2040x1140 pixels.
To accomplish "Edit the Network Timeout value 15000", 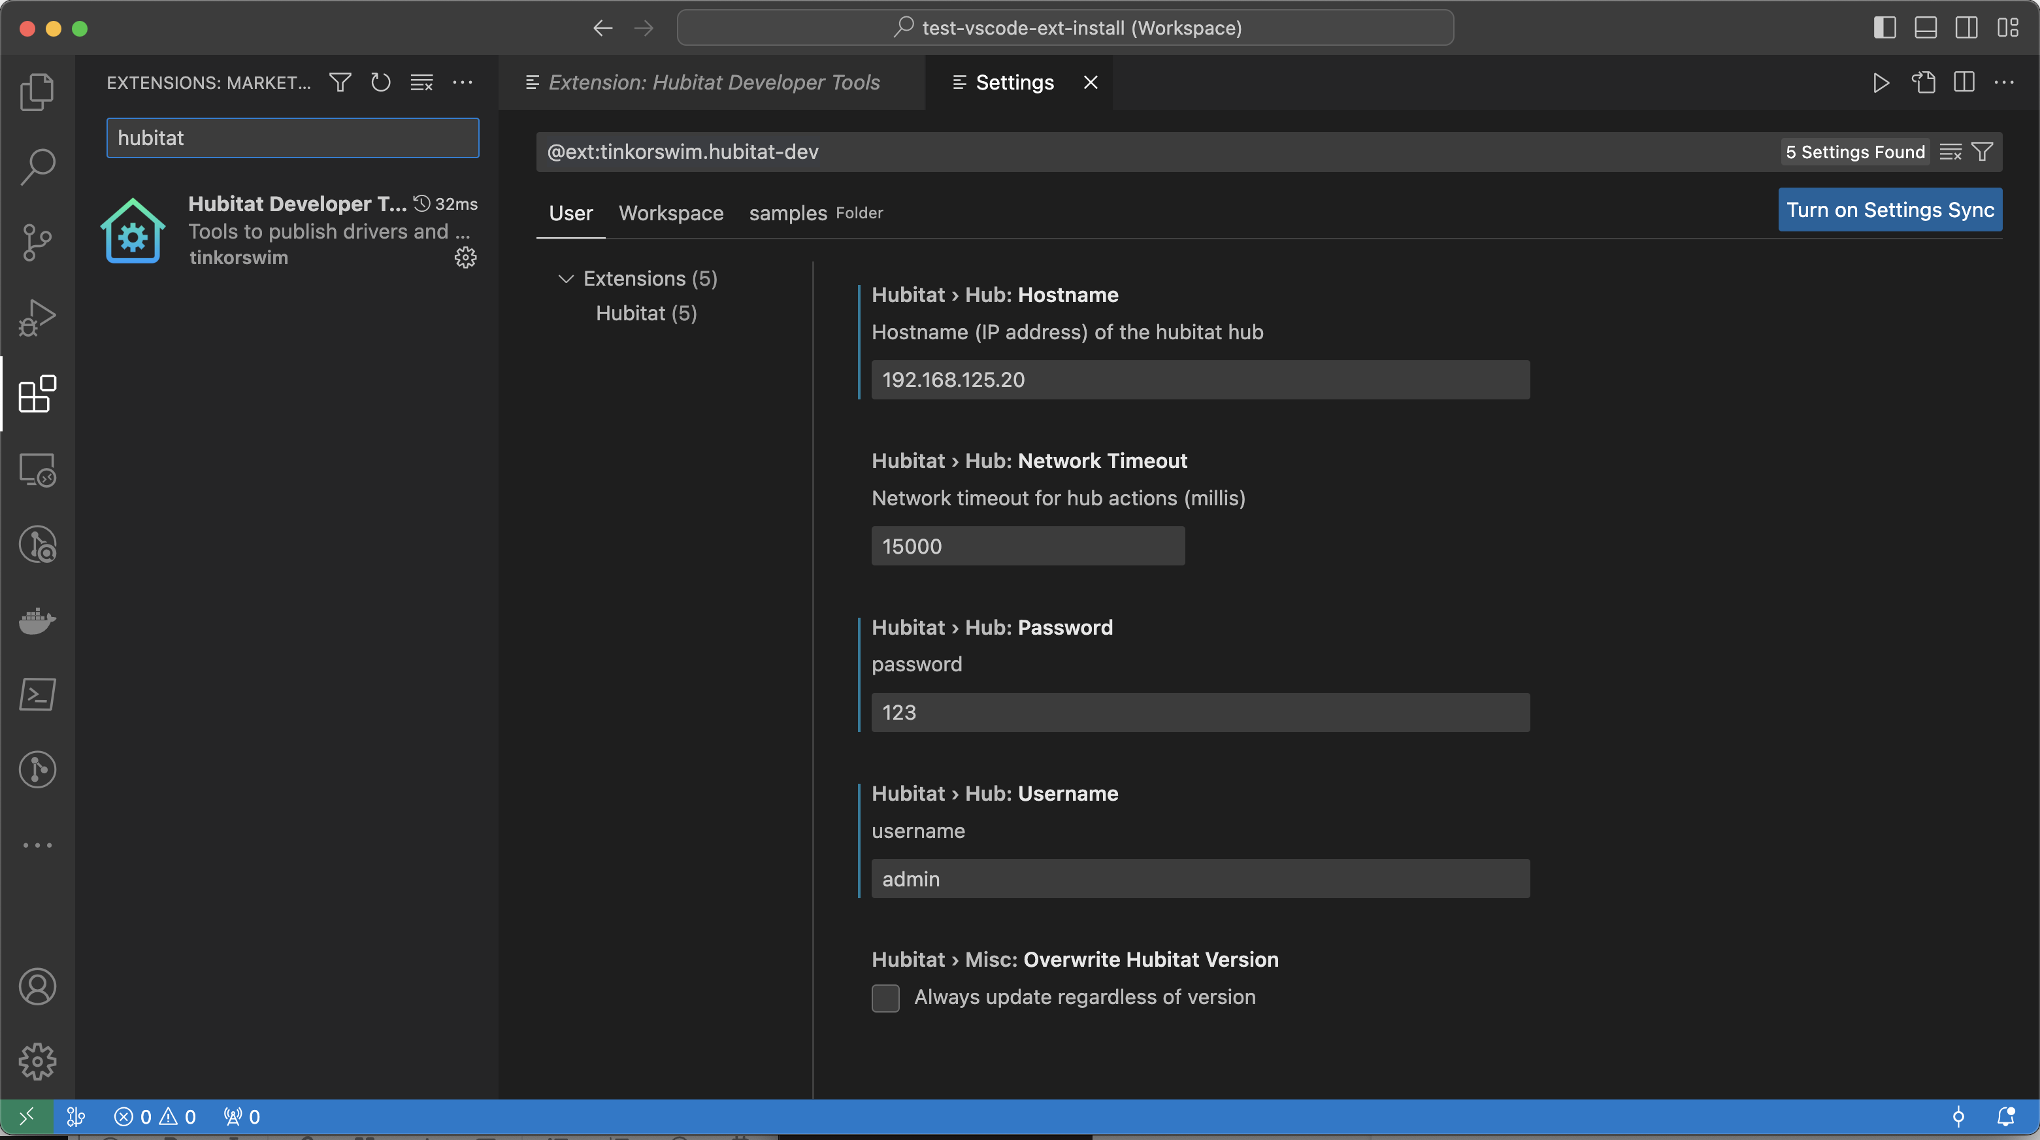I will (1028, 546).
